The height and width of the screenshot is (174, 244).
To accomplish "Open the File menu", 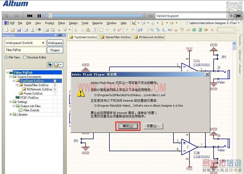I will click(20, 23).
